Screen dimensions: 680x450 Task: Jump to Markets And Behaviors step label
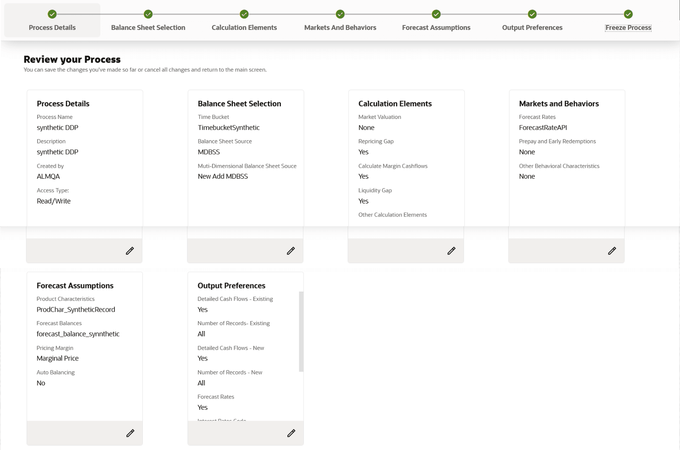(340, 28)
